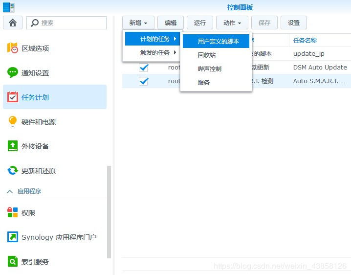Click the 硬件和电源 light bulb icon
This screenshot has width=351, height=275.
(x=13, y=121)
